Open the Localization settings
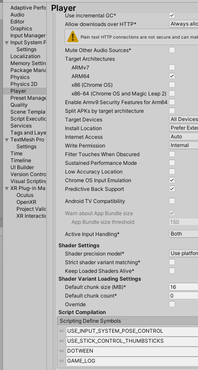198x370 pixels. pyautogui.click(x=25, y=56)
